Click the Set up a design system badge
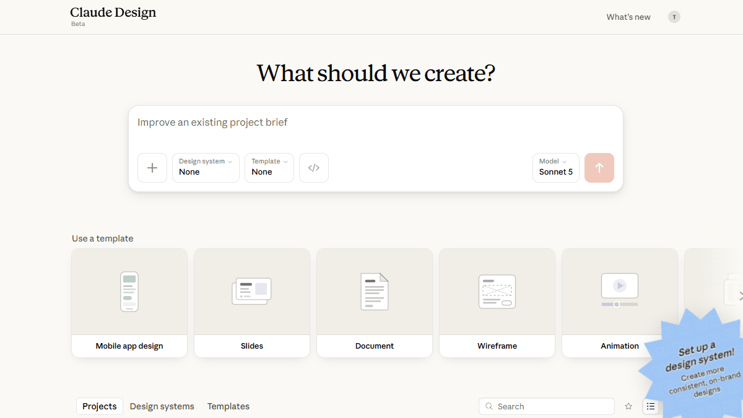This screenshot has height=418, width=743. pos(697,367)
